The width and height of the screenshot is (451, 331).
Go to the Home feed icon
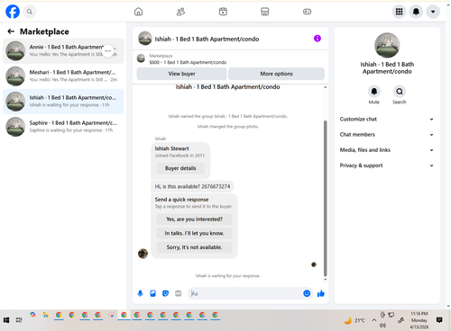pyautogui.click(x=138, y=12)
